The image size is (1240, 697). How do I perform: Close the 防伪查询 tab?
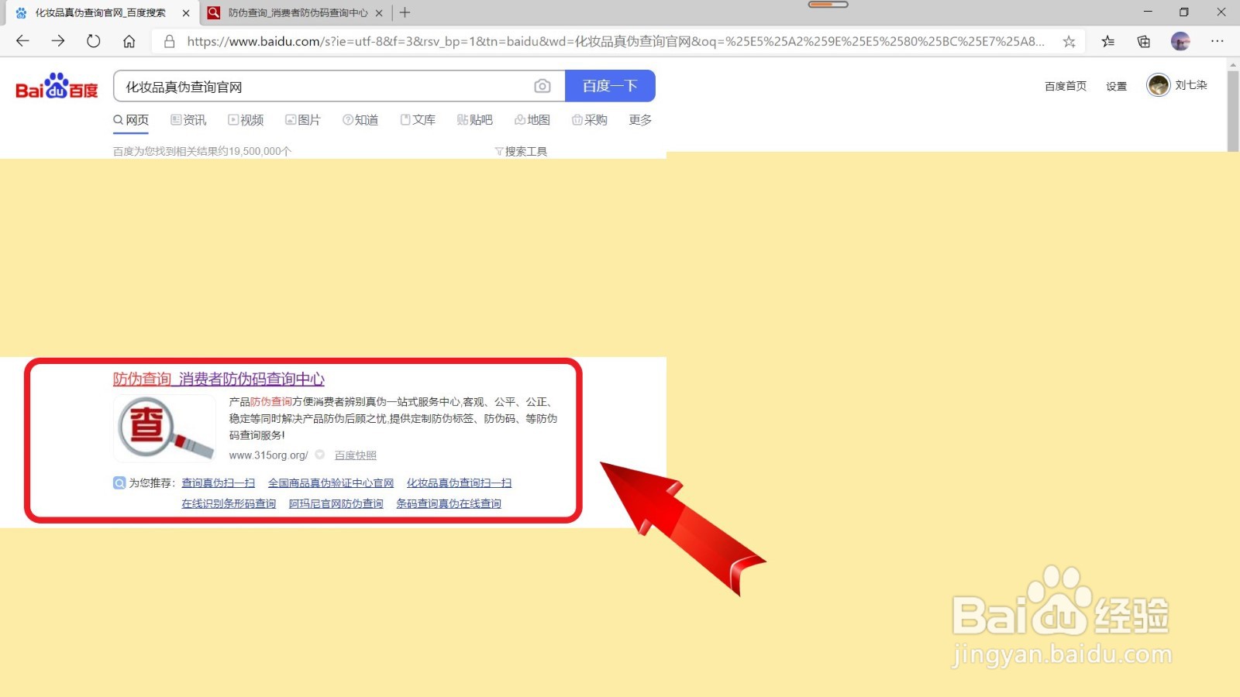click(x=379, y=13)
